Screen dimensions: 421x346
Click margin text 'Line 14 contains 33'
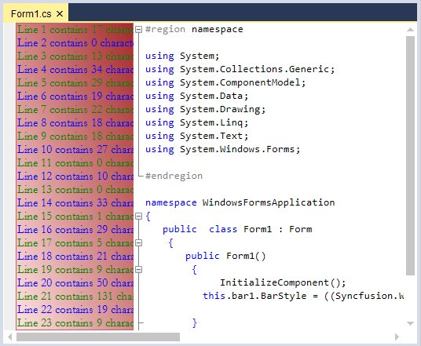[x=62, y=202]
